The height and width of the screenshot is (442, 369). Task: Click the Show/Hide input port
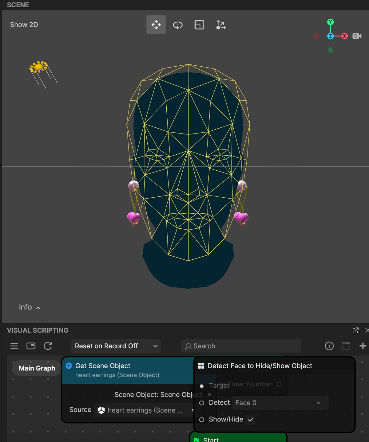202,420
